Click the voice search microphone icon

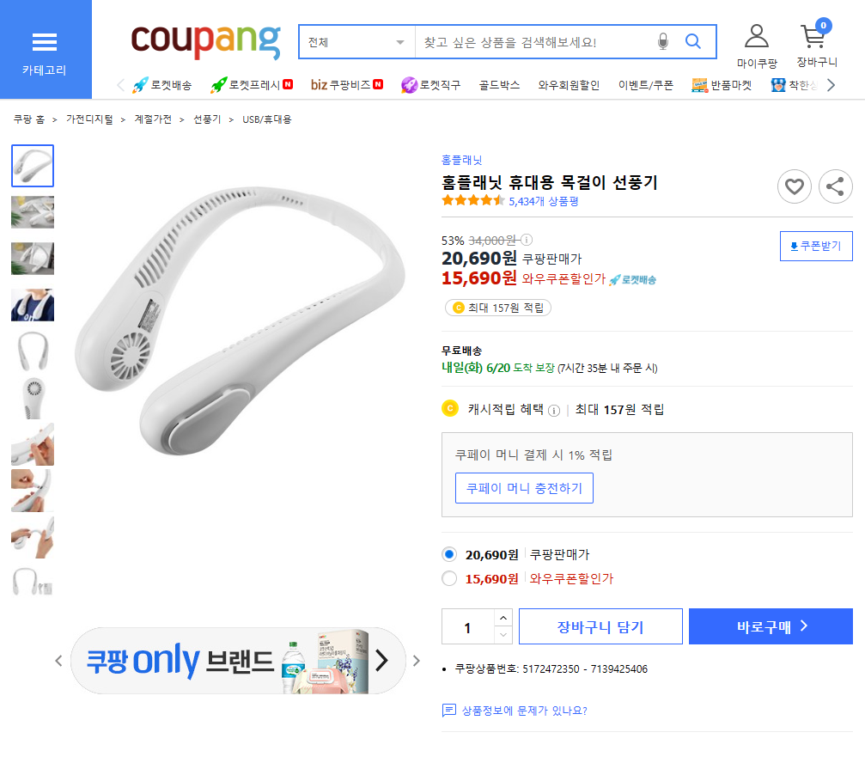click(x=662, y=41)
